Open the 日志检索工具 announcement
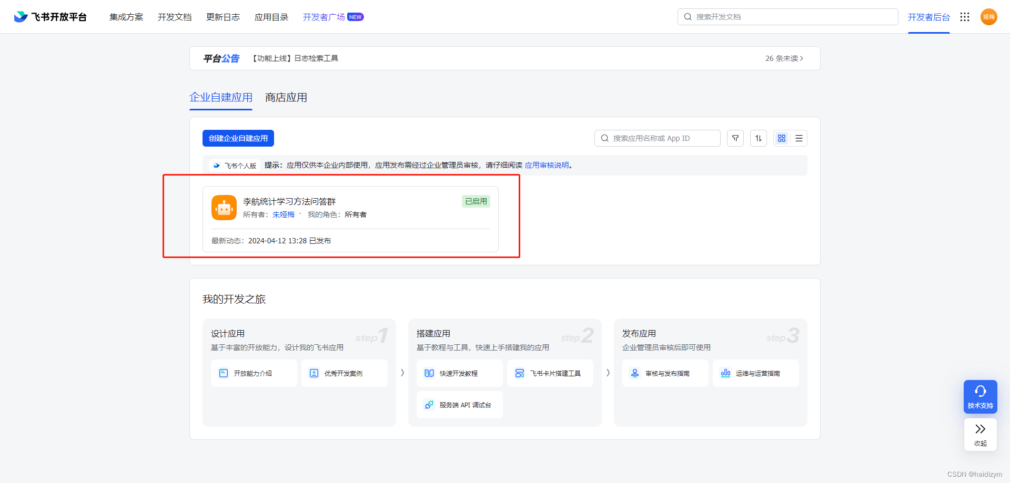 294,58
